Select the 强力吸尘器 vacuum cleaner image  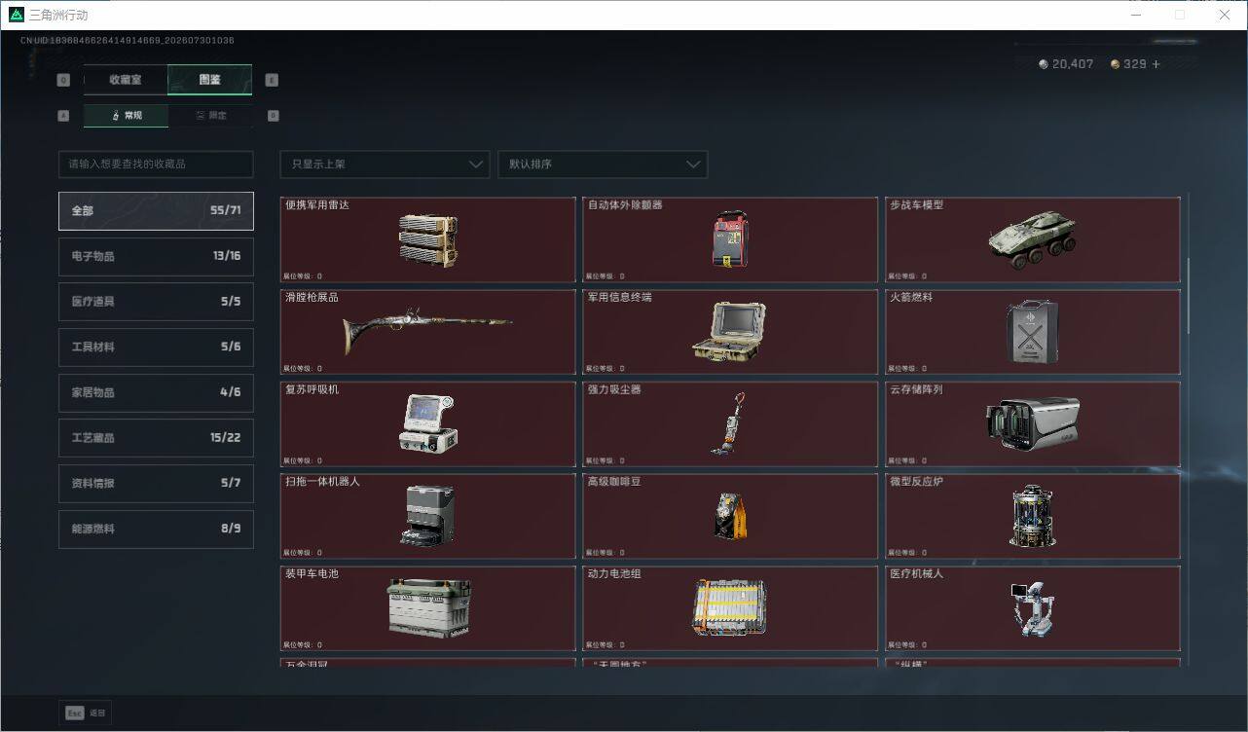coord(729,423)
